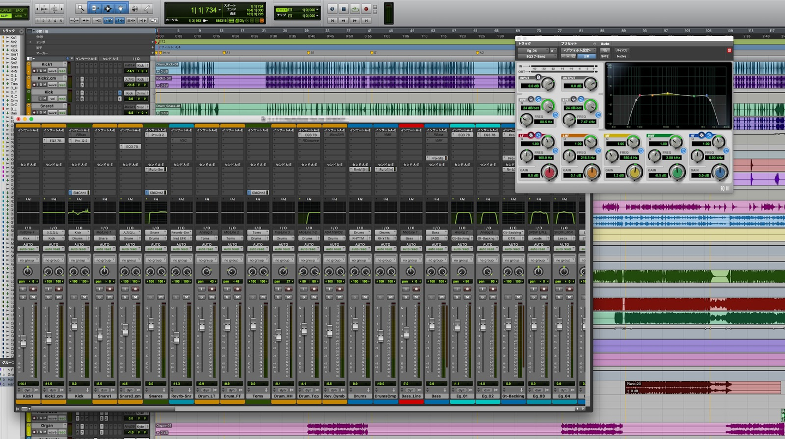Click the Toms channel volume fader
This screenshot has width=785, height=439.
[x=253, y=325]
